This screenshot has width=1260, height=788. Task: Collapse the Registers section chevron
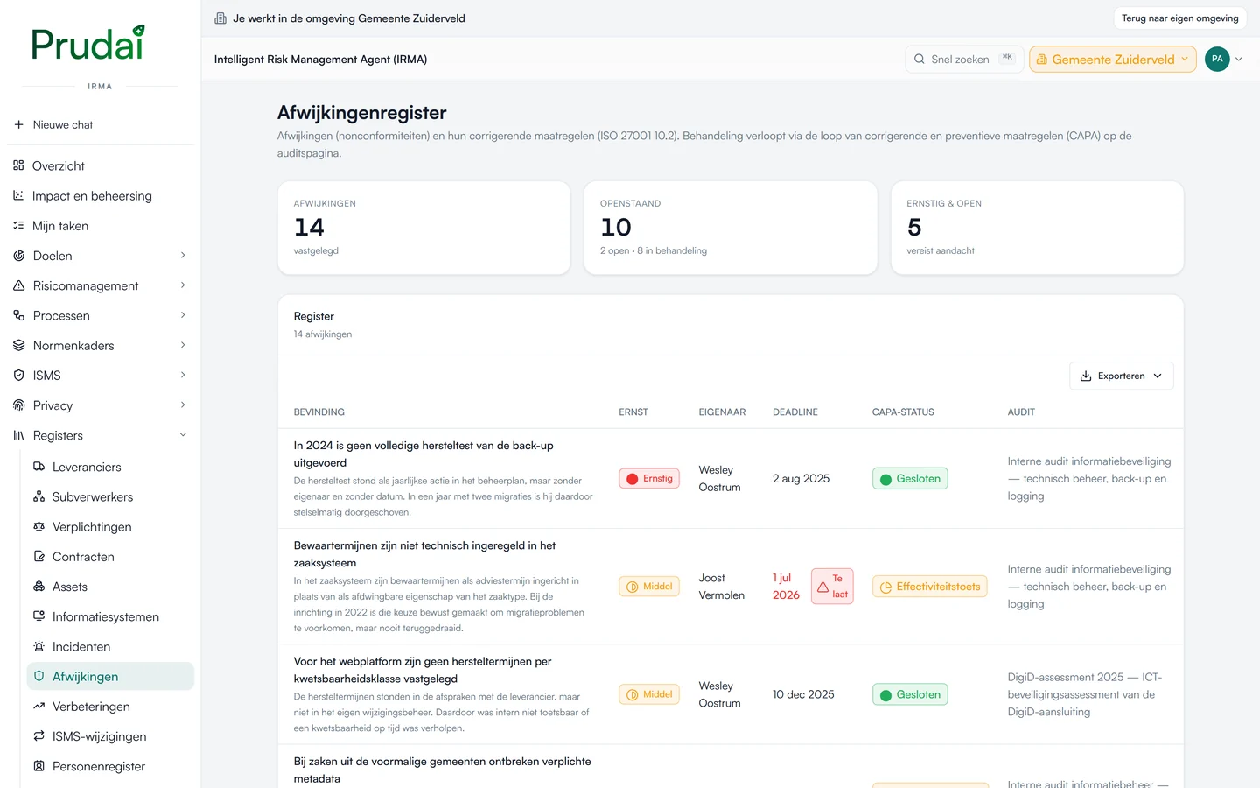[183, 434]
